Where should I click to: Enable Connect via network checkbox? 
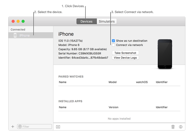point(113,45)
